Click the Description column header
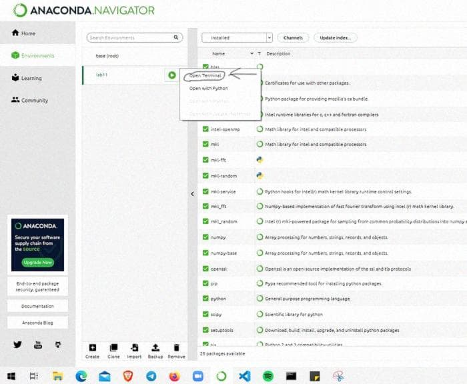467x384 pixels. 278,53
